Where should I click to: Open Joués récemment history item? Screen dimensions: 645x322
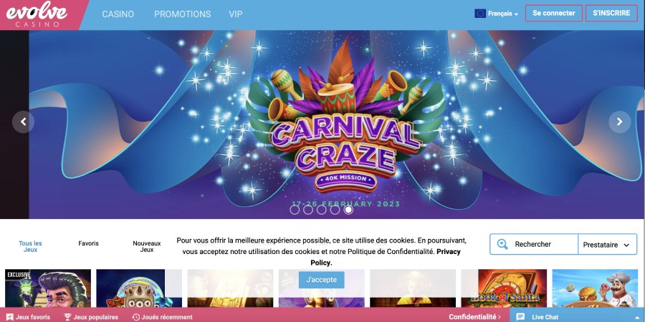162,317
